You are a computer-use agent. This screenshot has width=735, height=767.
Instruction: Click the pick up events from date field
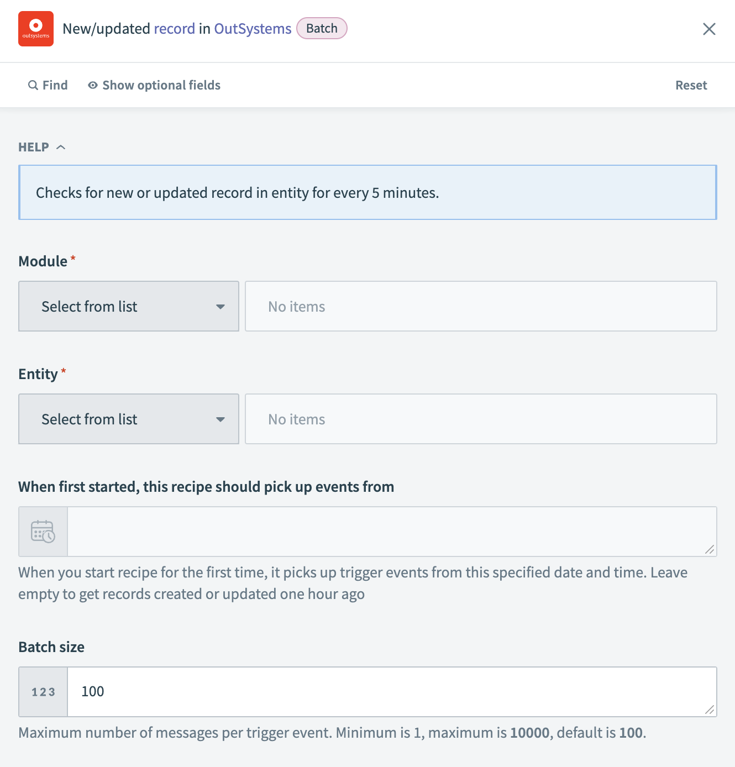(387, 532)
